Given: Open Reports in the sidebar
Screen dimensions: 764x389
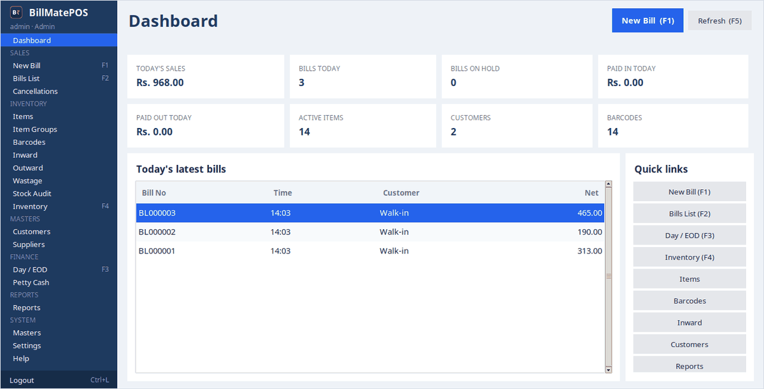Looking at the screenshot, I should [59, 308].
